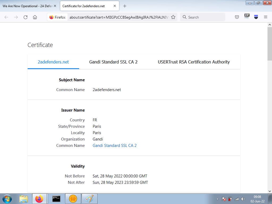The image size is (272, 204).
Task: Open Paint from the taskbar
Action: 89,198
